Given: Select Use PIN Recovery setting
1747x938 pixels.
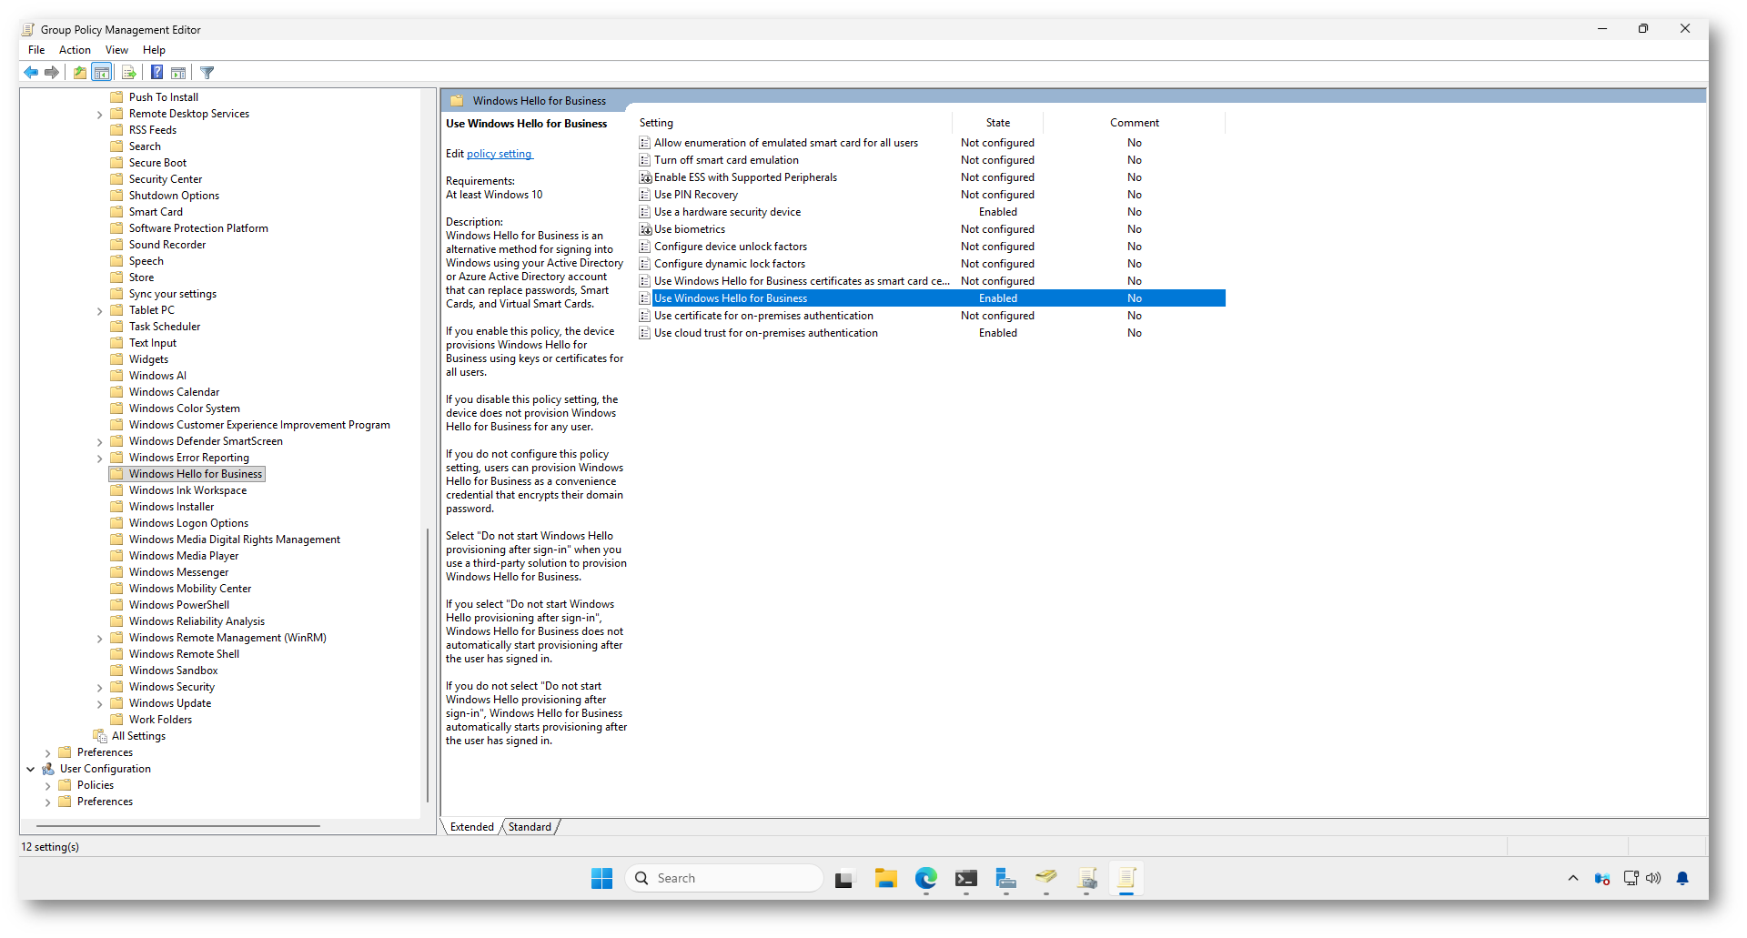Looking at the screenshot, I should 696,195.
